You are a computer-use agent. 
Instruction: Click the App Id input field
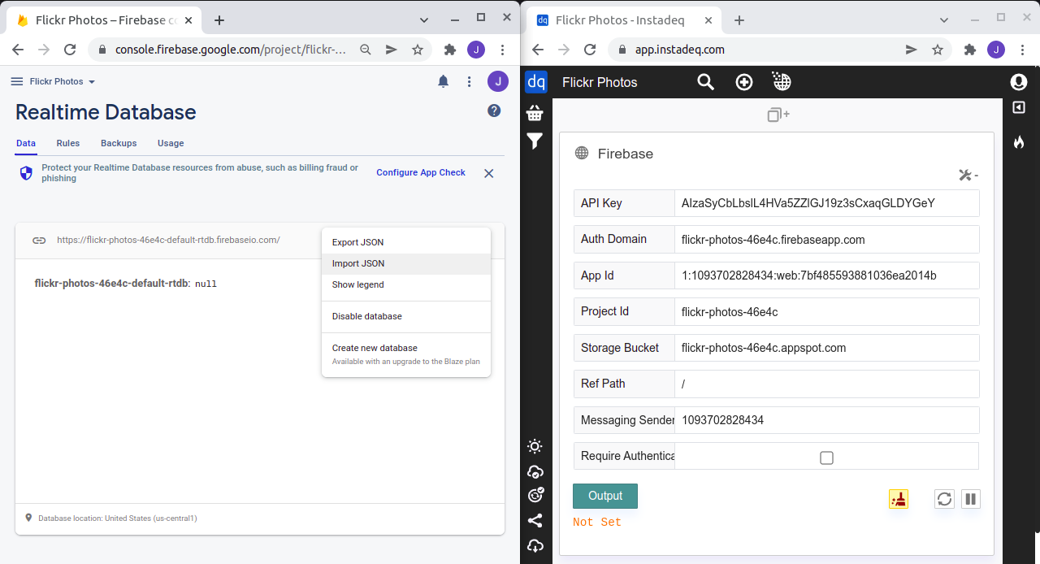827,275
